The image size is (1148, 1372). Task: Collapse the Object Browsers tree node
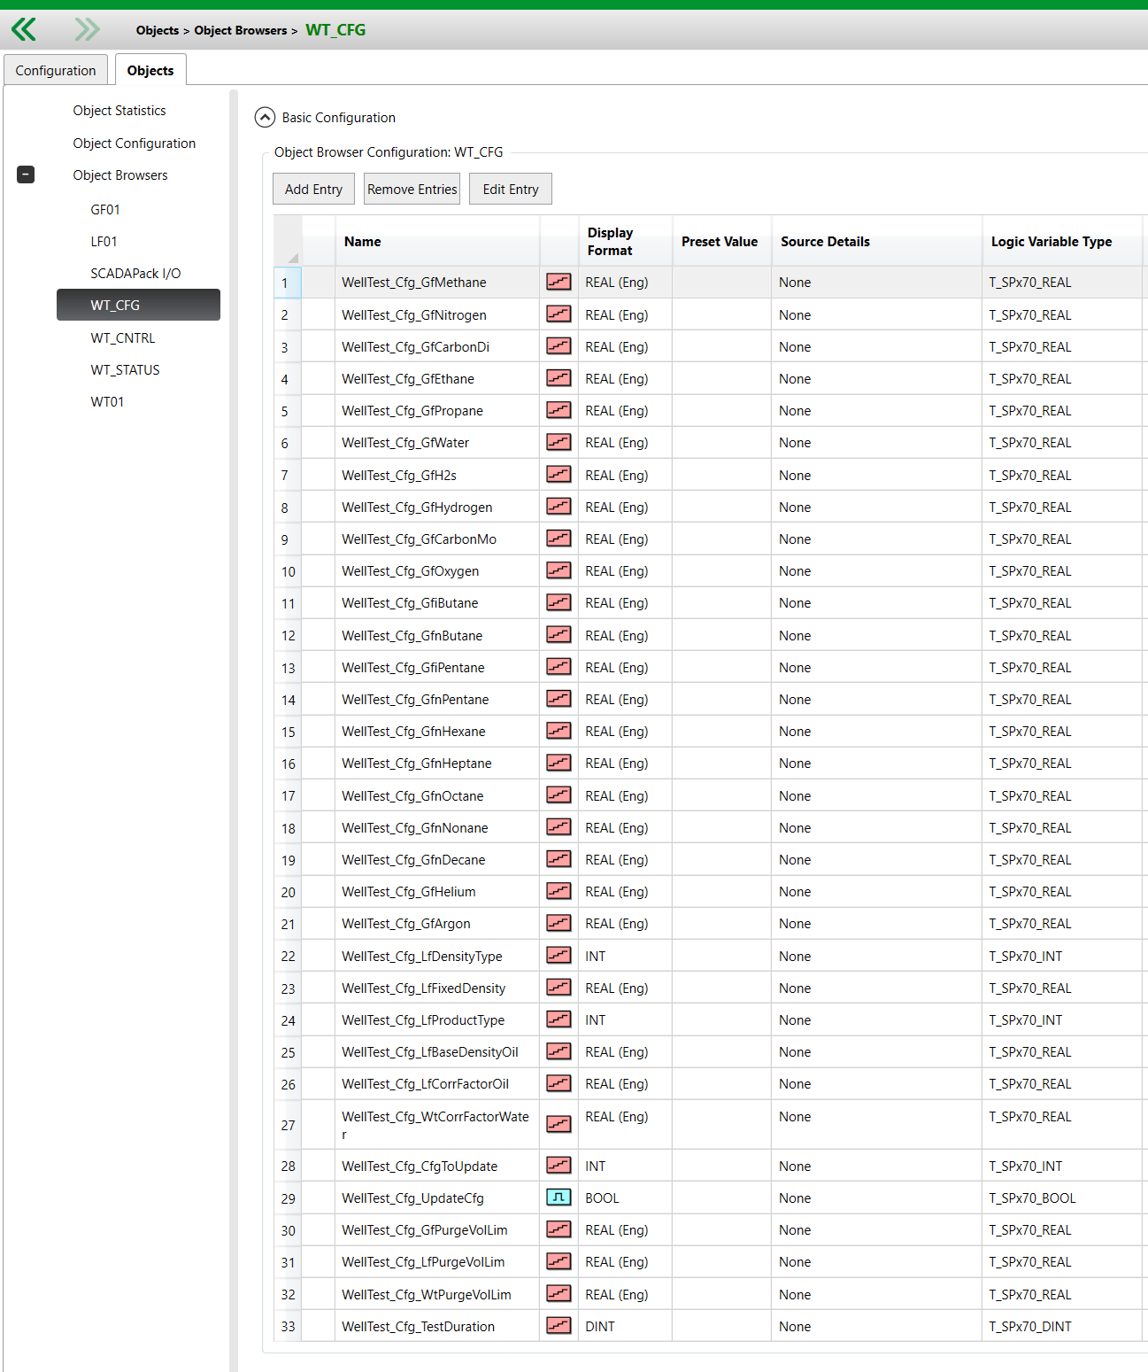coord(27,175)
